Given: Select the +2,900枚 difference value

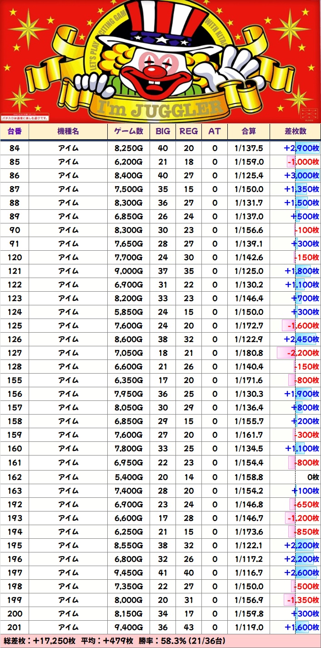Looking at the screenshot, I should (x=301, y=148).
